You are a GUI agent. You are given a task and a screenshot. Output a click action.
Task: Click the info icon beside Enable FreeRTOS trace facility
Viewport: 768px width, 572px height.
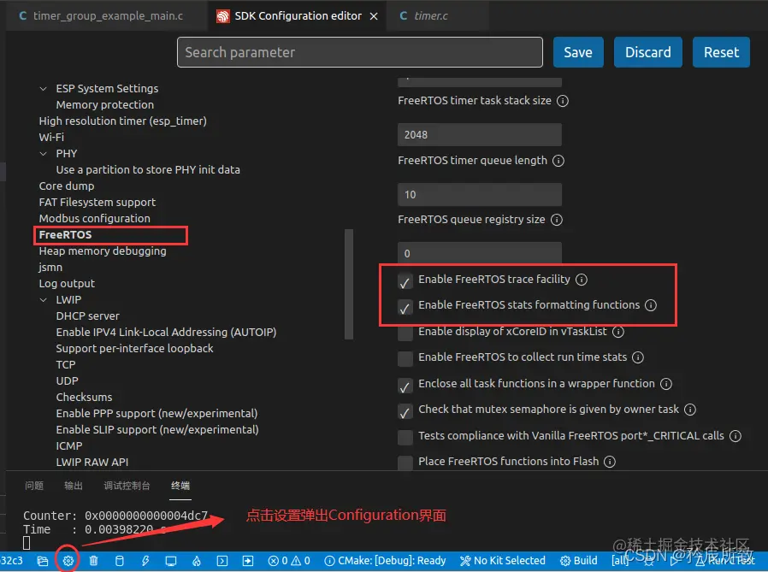coord(582,280)
